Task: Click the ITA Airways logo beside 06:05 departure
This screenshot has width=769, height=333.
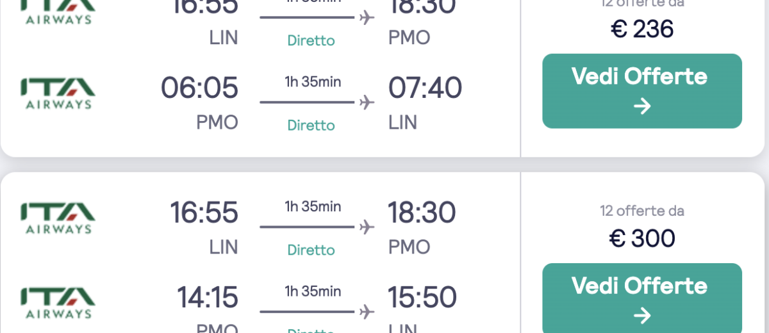Action: 58,93
